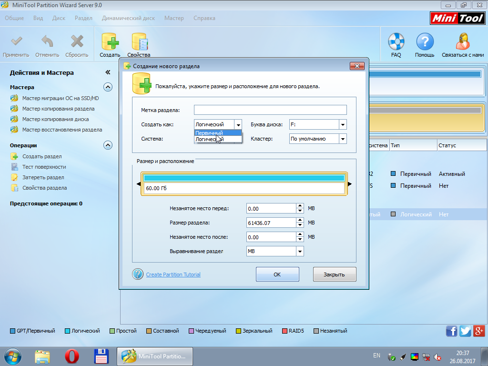Open the Google Plus share icon
This screenshot has height=366, width=488.
[x=479, y=331]
